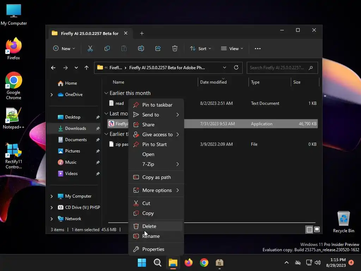Collapse the Last month group

point(106,114)
